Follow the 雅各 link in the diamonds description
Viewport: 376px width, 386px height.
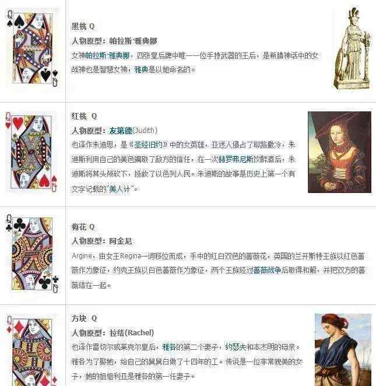tap(169, 347)
